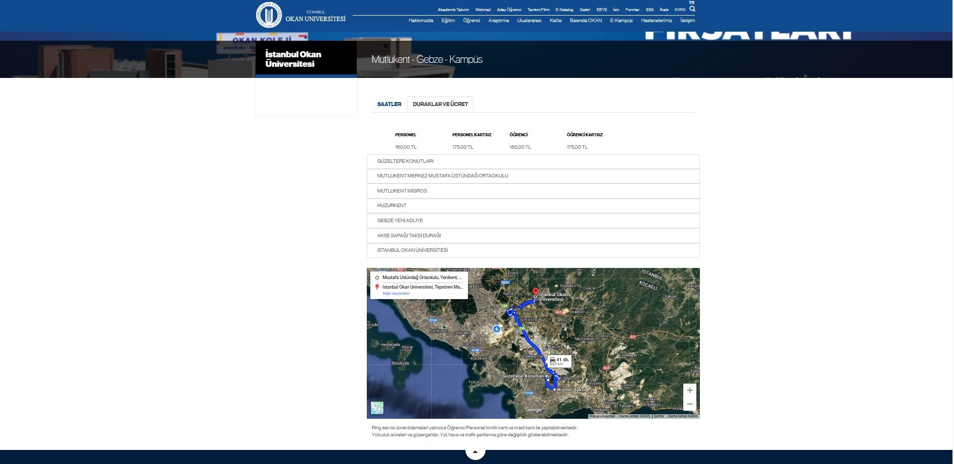Switch to the SAATLER tab
The image size is (954, 464).
(389, 104)
